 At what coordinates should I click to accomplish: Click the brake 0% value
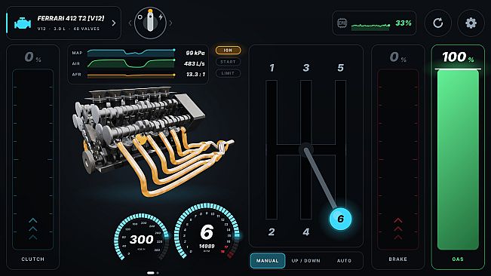tap(398, 57)
